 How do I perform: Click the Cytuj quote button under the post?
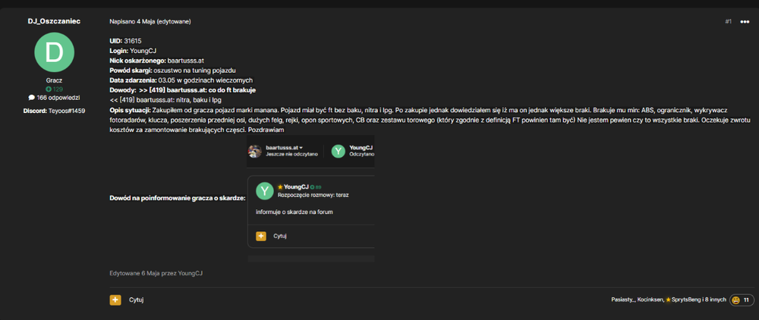[x=136, y=300]
